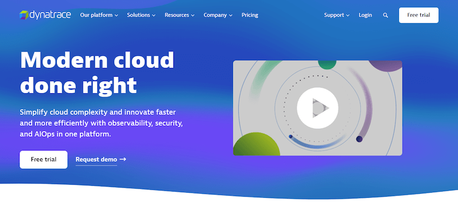This screenshot has height=211, width=458.
Task: Click the Dynatrace logo
Action: pos(45,15)
